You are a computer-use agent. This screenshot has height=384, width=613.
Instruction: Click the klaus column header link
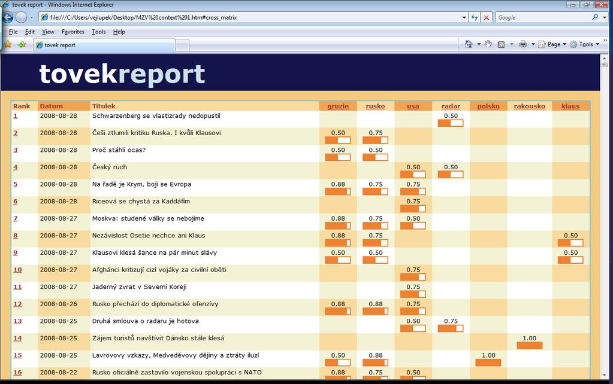coord(570,106)
